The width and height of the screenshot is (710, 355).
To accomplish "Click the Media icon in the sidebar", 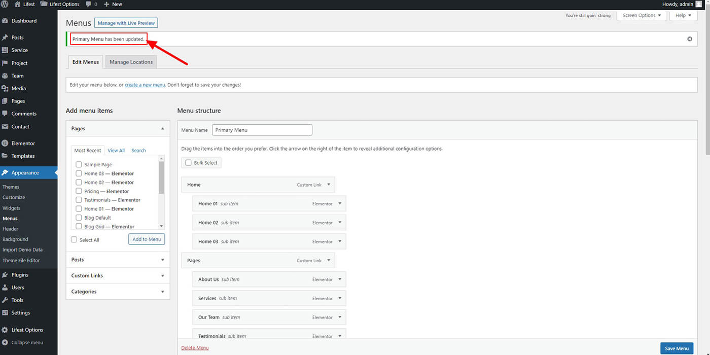I will pyautogui.click(x=5, y=88).
